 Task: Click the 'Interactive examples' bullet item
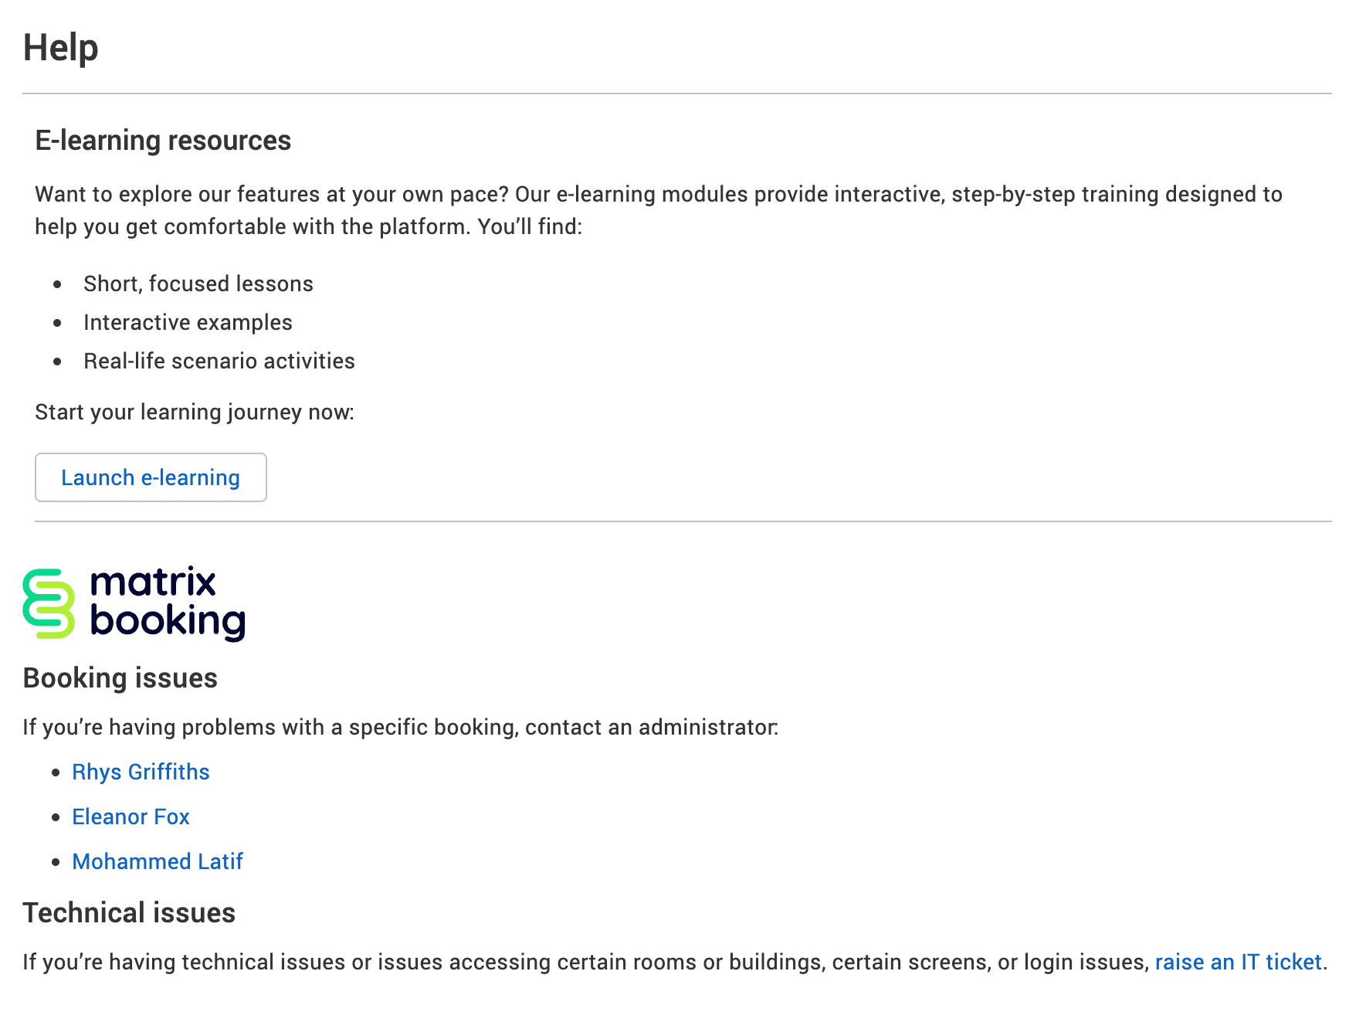(x=188, y=322)
